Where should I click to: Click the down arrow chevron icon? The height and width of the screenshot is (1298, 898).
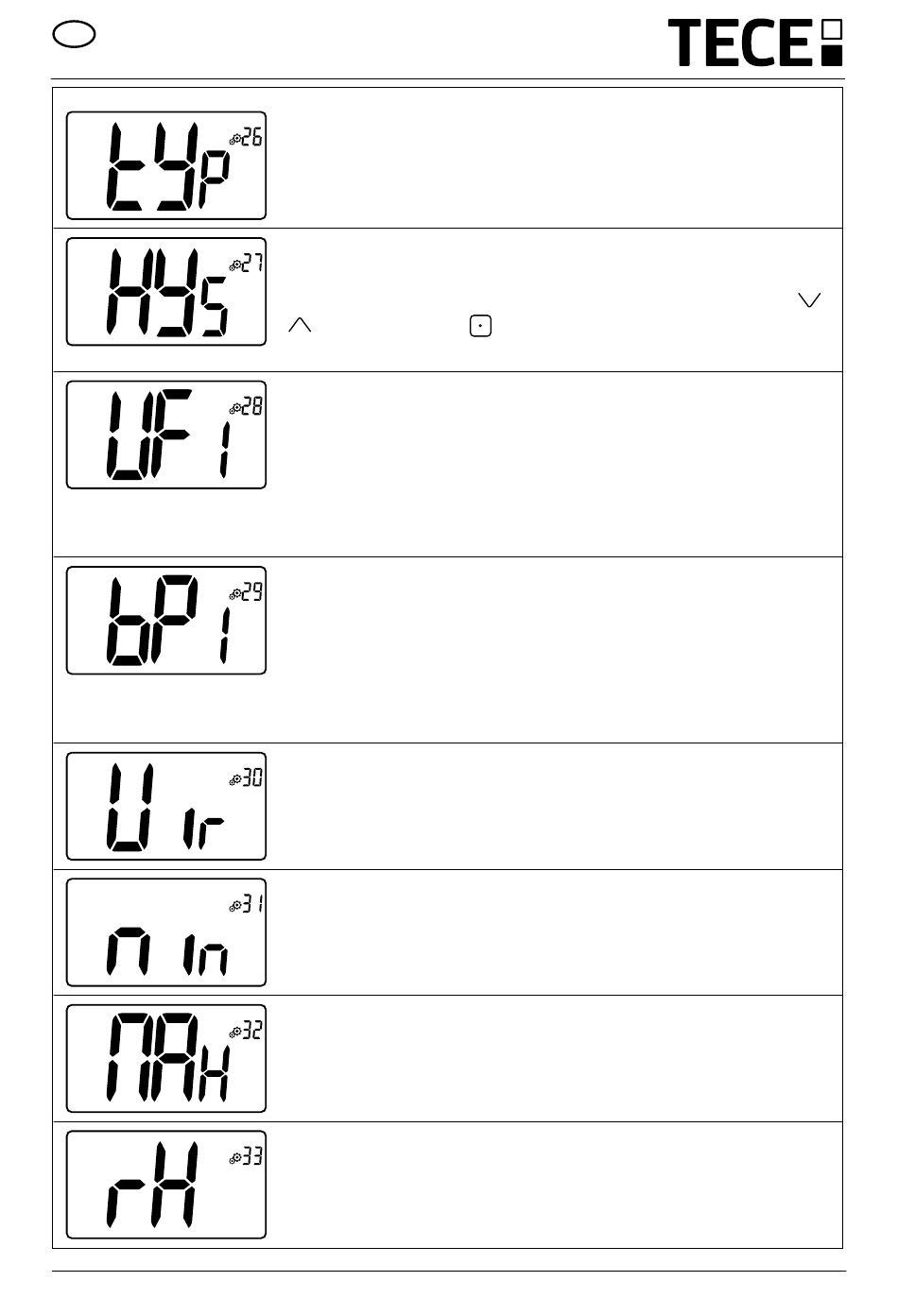tap(809, 299)
